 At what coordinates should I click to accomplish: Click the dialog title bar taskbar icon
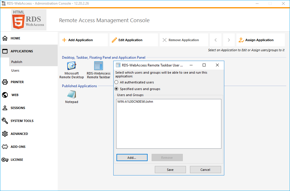(x=118, y=65)
